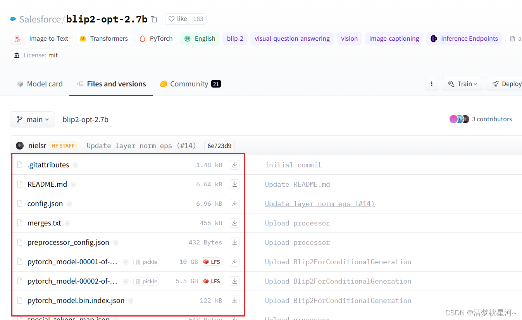Click the pickle badge on the 10 GB file

(x=146, y=262)
